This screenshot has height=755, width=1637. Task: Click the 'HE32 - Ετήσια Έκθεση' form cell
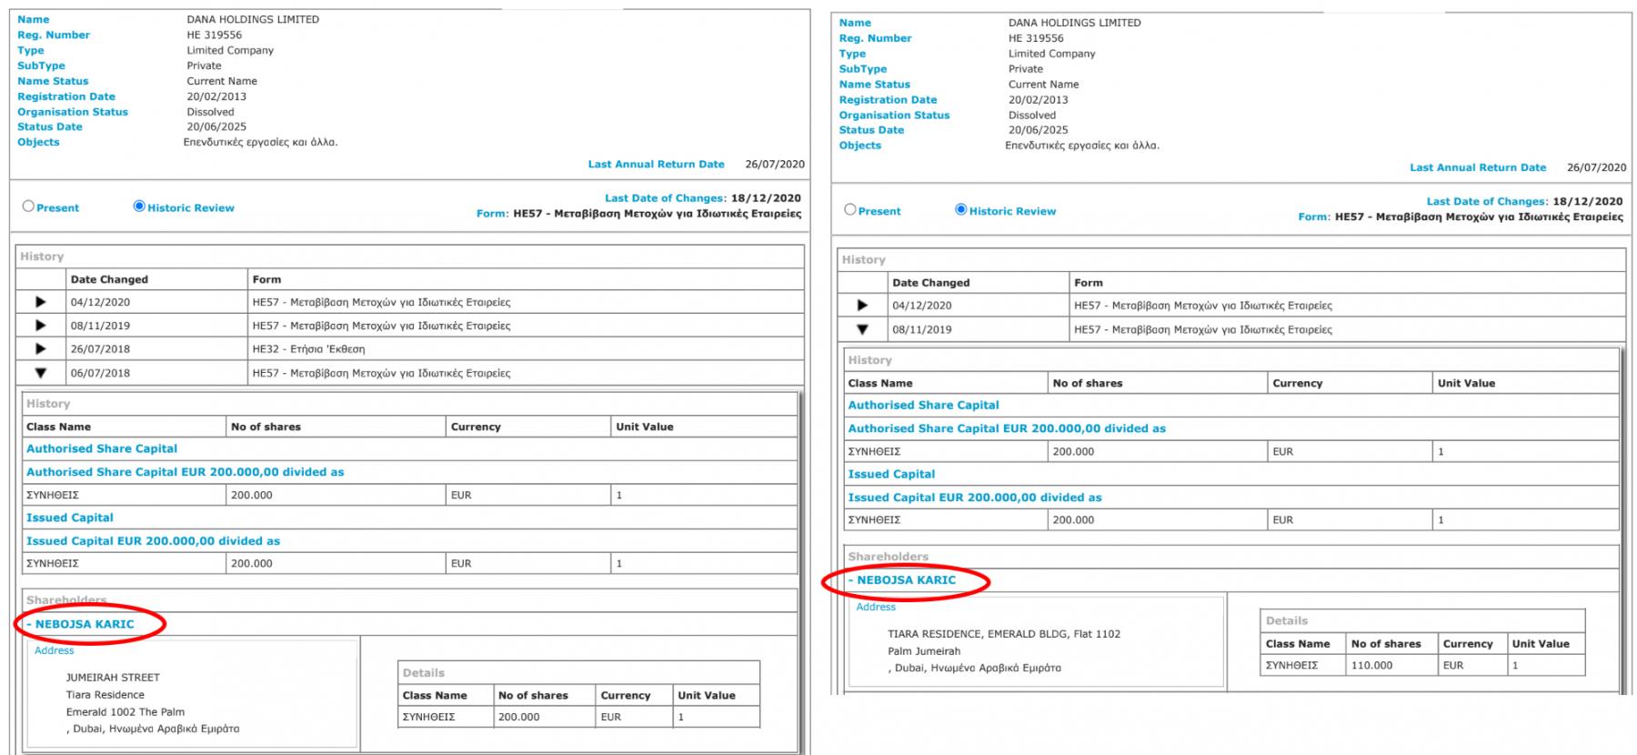click(x=526, y=349)
